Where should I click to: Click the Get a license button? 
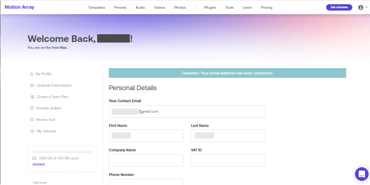pyautogui.click(x=339, y=7)
